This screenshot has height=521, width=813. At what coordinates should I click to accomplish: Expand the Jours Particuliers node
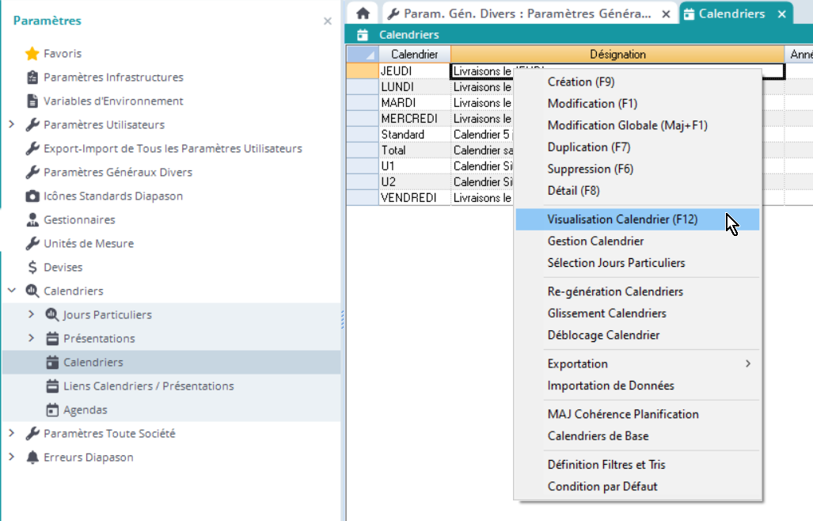pos(32,315)
